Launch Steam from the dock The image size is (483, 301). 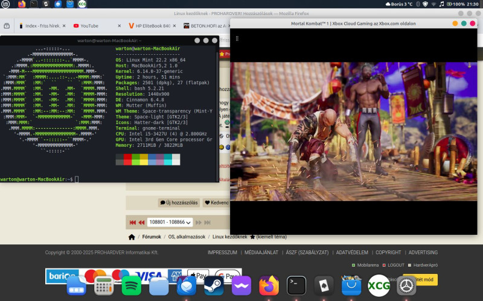pos(214,285)
